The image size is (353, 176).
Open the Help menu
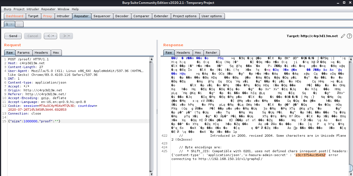(x=75, y=9)
